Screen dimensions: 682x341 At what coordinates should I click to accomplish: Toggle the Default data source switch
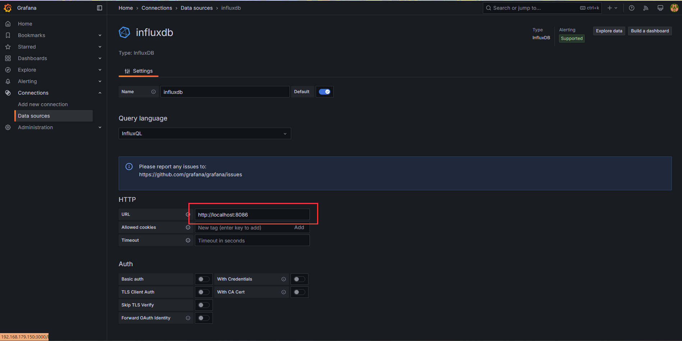(x=325, y=92)
